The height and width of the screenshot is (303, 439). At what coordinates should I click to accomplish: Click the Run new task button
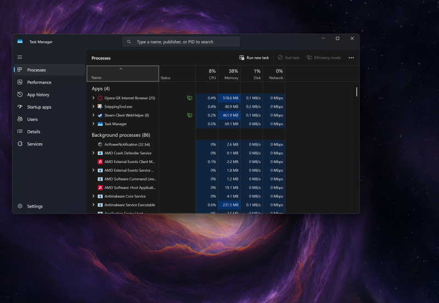[254, 58]
